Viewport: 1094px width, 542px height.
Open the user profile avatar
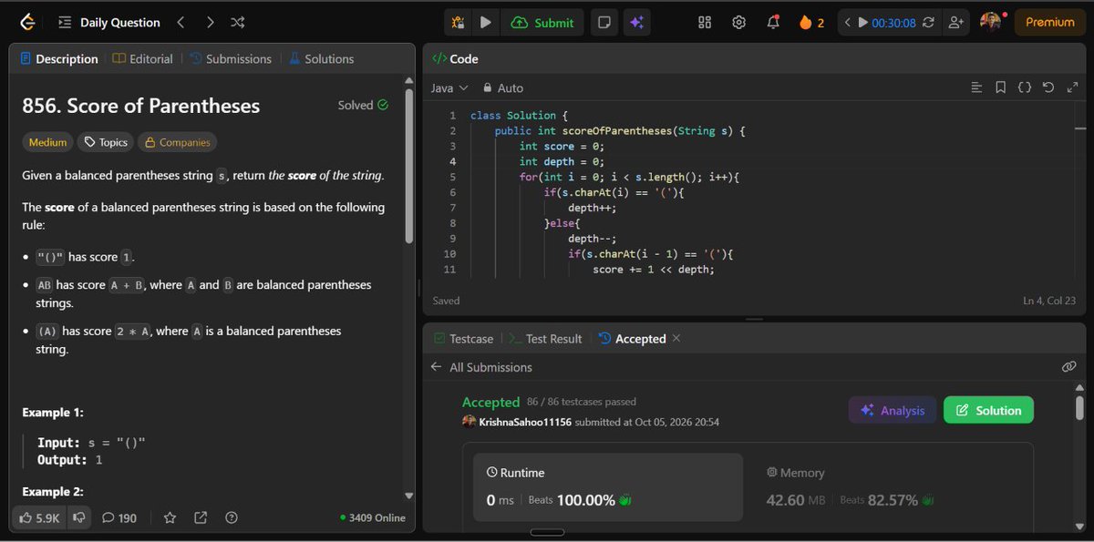click(990, 22)
